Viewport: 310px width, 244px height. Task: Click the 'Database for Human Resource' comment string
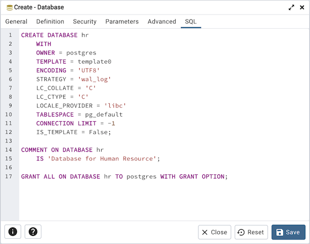[x=102, y=159]
